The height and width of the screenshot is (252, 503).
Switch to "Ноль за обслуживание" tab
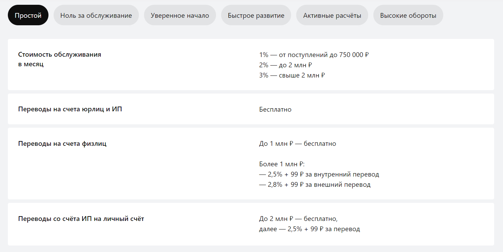click(96, 15)
